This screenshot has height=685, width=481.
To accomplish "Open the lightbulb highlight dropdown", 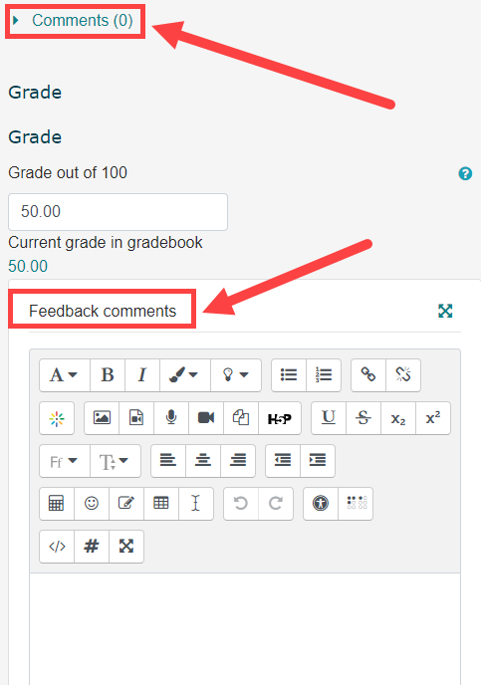I will click(x=236, y=375).
